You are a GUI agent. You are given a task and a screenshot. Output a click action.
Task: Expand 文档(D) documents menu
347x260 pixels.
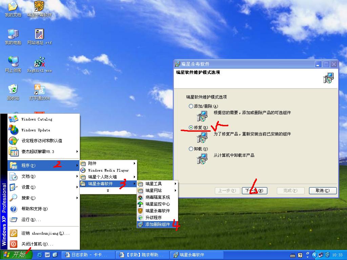coord(44,176)
